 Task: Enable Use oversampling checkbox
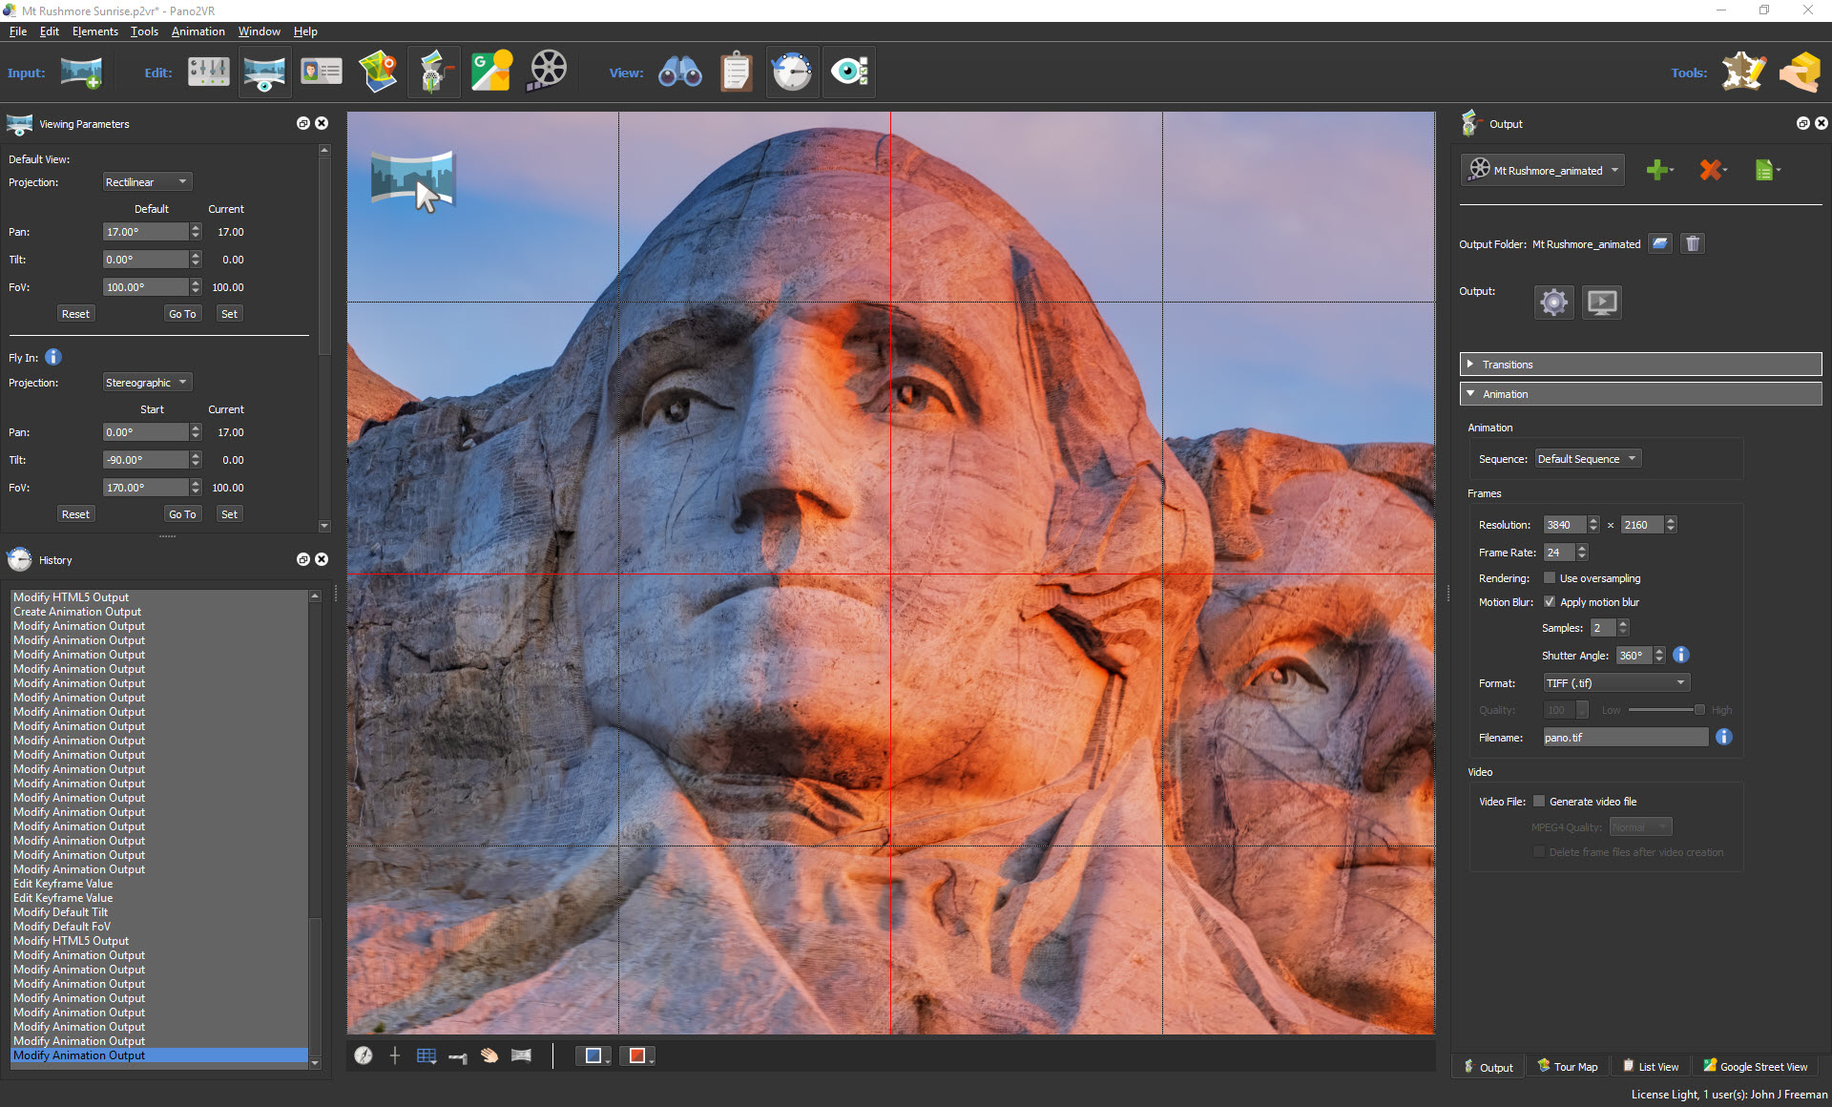tap(1550, 577)
